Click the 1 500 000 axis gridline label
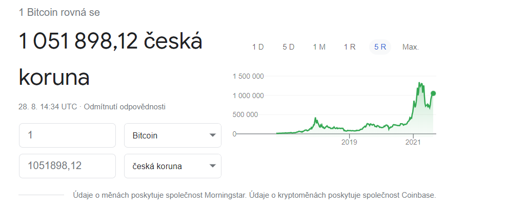 click(x=248, y=76)
